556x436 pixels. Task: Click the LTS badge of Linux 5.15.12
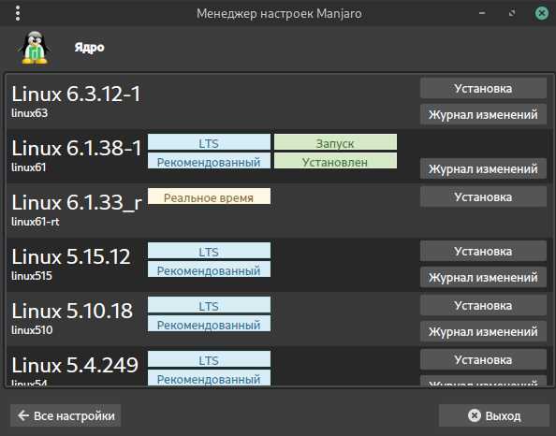209,251
